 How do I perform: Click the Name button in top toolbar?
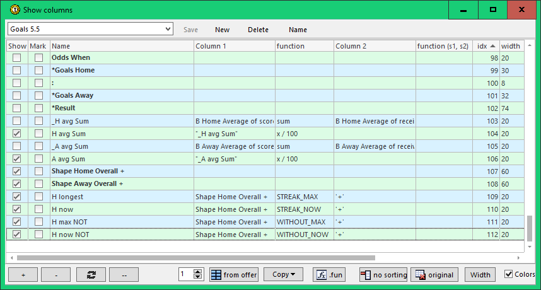pyautogui.click(x=298, y=30)
